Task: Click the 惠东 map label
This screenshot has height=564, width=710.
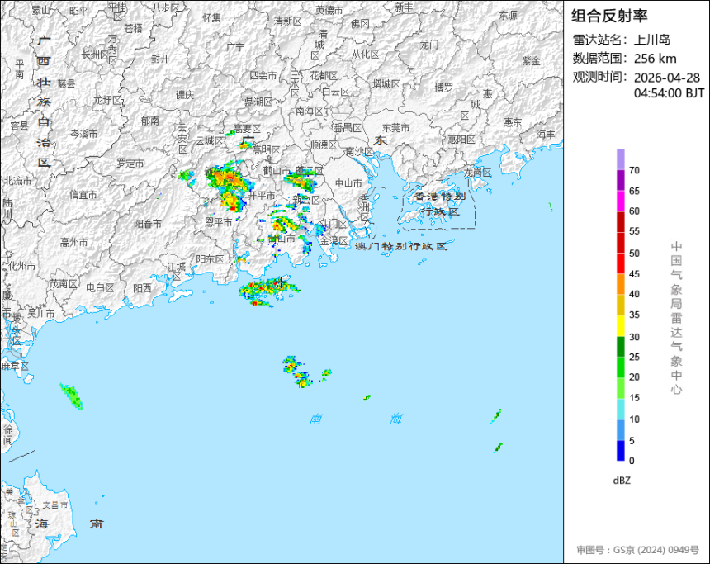Action: click(x=513, y=122)
